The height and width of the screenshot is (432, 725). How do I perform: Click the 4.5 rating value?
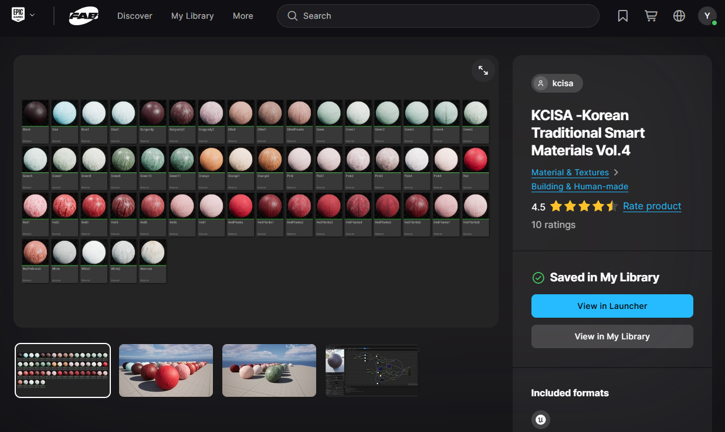point(538,207)
